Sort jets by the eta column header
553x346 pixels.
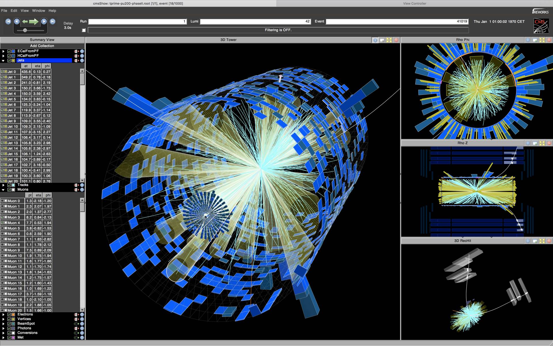[x=37, y=66]
